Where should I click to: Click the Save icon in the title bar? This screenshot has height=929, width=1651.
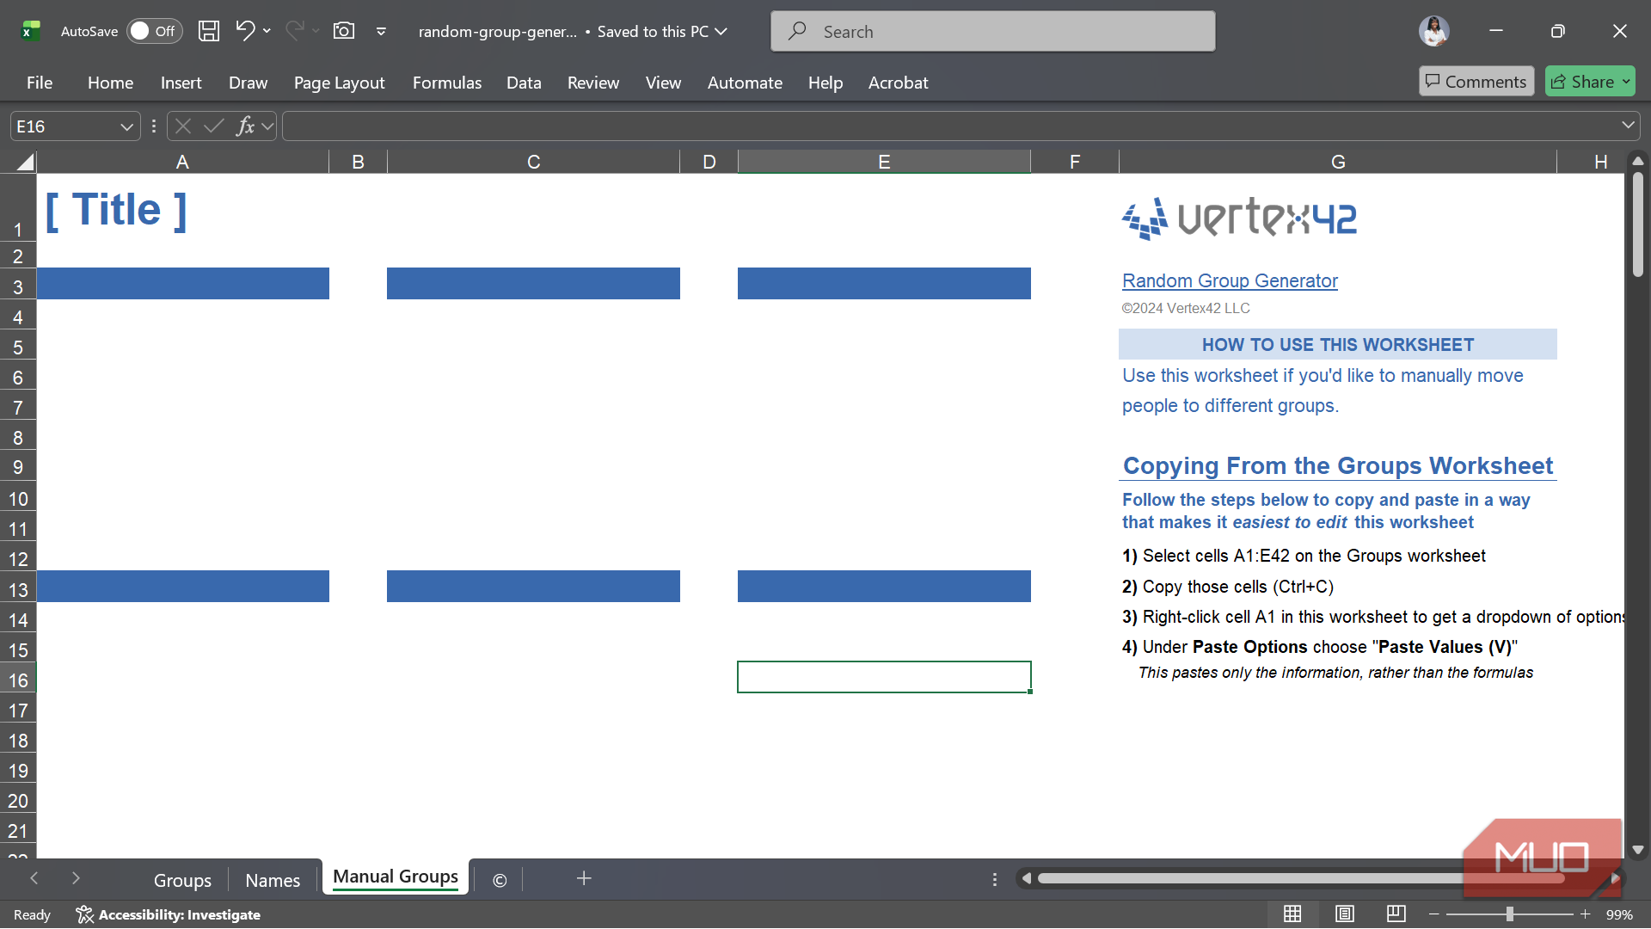(x=208, y=31)
